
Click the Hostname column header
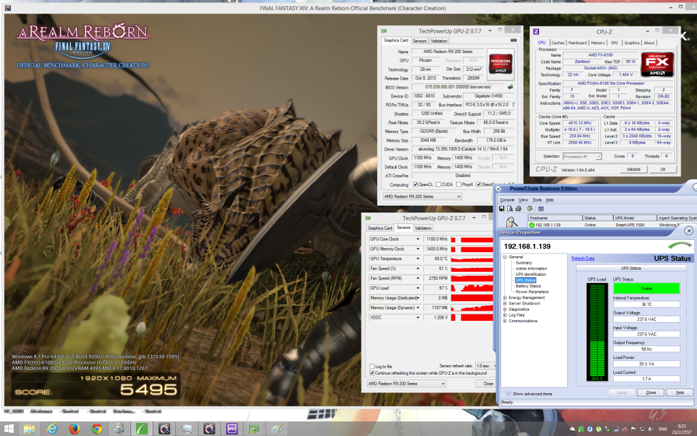click(555, 218)
